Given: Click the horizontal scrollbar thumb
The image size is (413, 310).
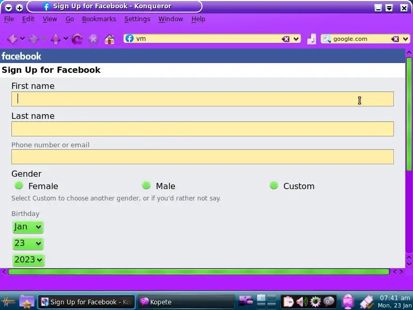Looking at the screenshot, I should [199, 272].
